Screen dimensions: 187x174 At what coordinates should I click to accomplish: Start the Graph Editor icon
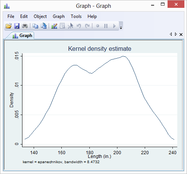54,26
